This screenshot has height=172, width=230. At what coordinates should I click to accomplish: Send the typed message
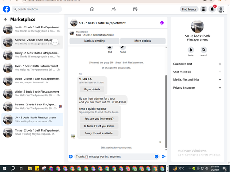click(x=164, y=156)
